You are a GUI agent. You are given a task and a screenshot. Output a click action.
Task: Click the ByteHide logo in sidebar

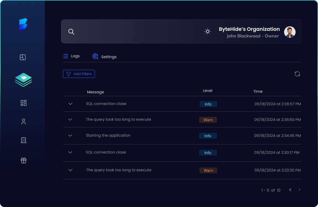pyautogui.click(x=23, y=24)
